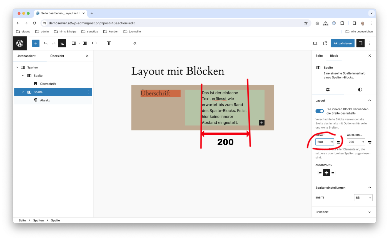The width and height of the screenshot is (389, 240).
Task: Open the Alle Lesezeichen folder
Action: (x=359, y=32)
